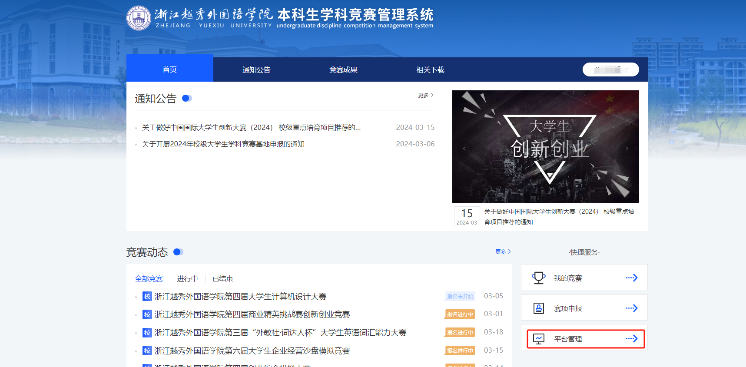
Task: Click 校 badge beside 沙盘模拟竞赛
Action: point(147,351)
